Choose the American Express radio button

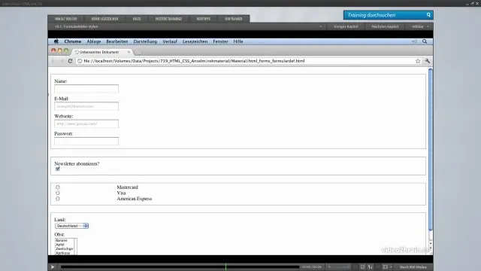[58, 199]
